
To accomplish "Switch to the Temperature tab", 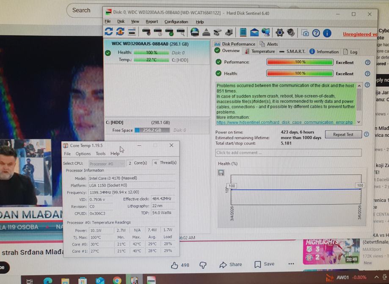I will (x=260, y=51).
